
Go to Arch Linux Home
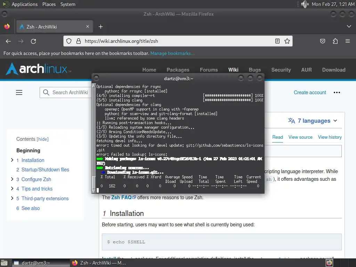pyautogui.click(x=149, y=70)
